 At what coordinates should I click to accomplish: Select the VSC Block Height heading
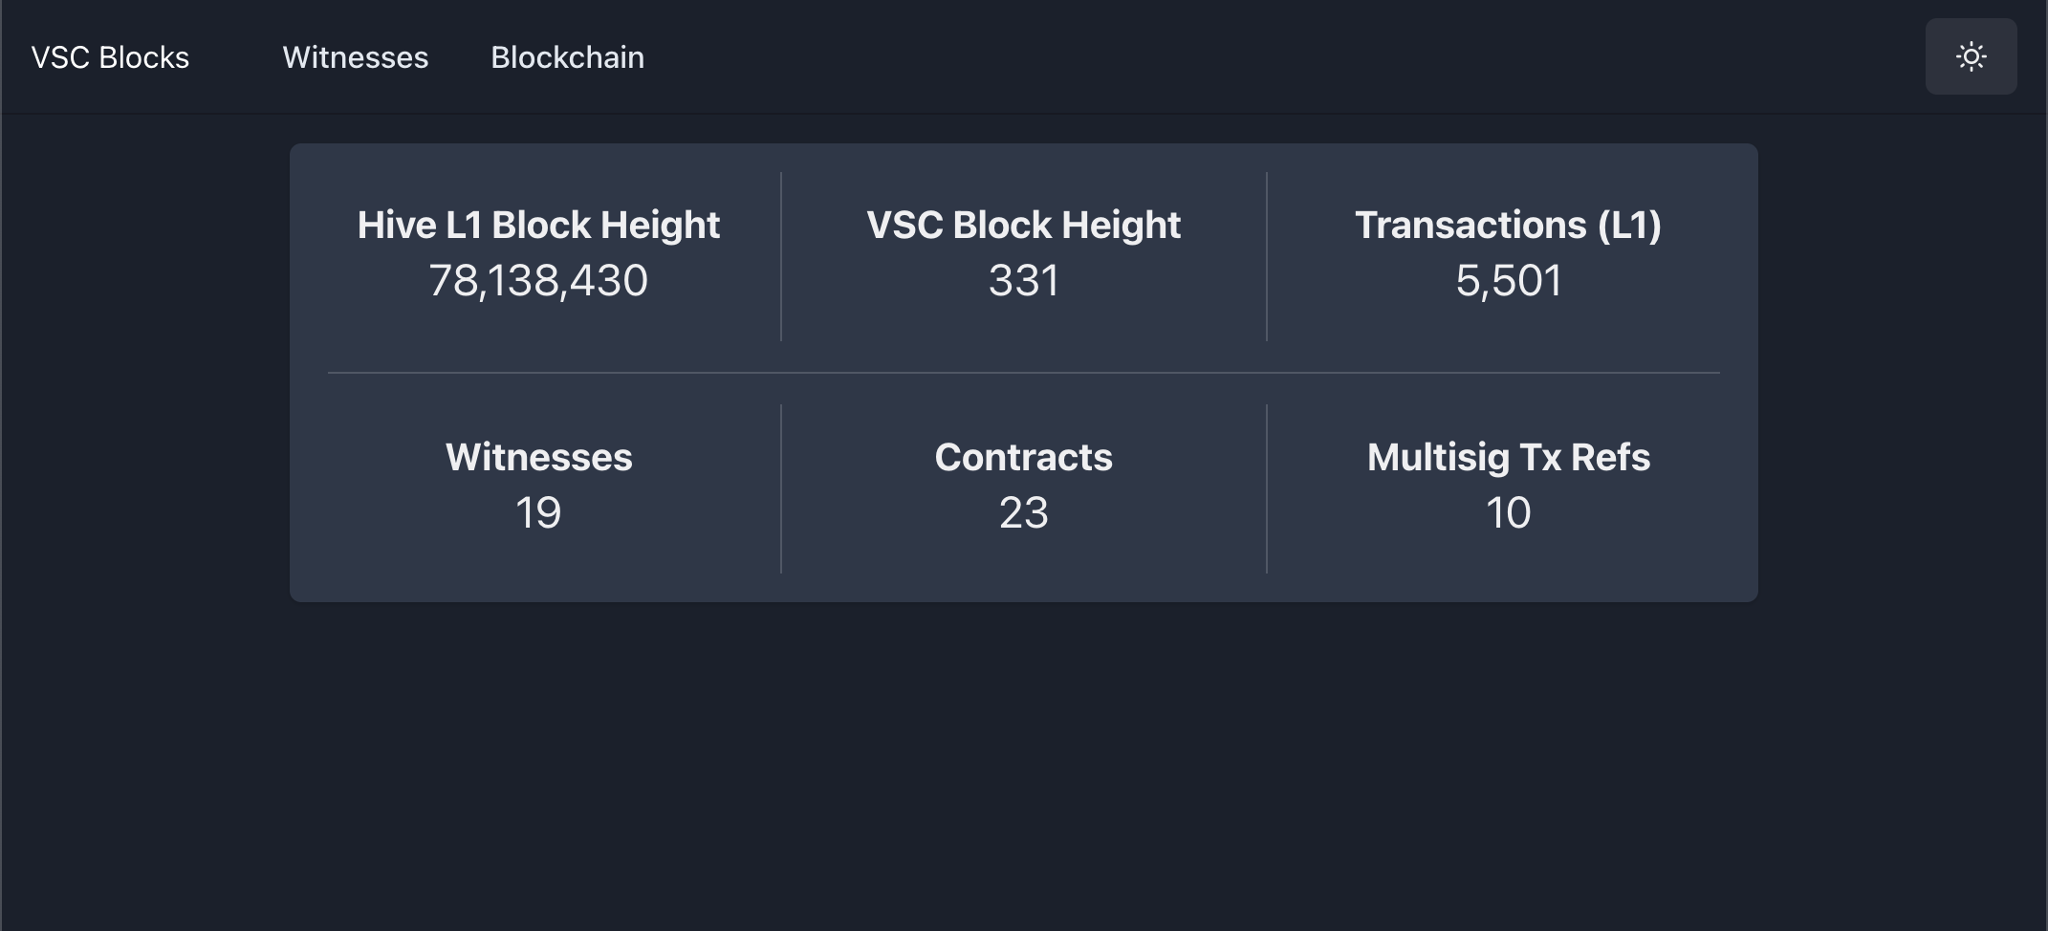click(x=1024, y=225)
